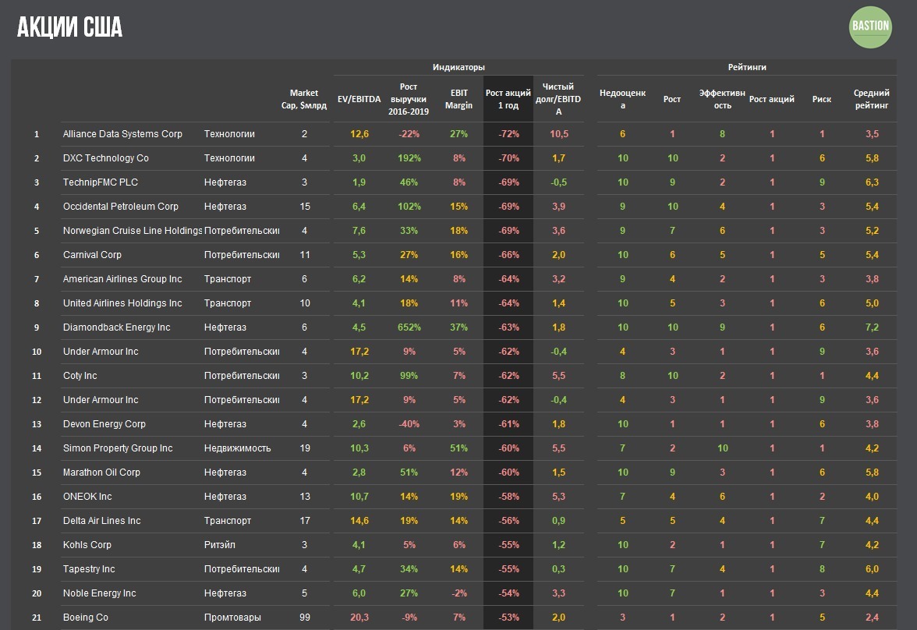The height and width of the screenshot is (630, 917).
Task: Select Boeing Co's EV/EBITDA value 20,3
Action: [x=359, y=617]
